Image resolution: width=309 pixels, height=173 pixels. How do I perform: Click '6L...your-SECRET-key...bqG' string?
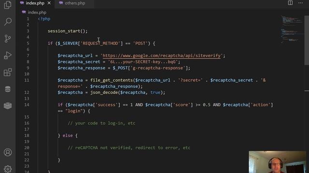coord(143,62)
